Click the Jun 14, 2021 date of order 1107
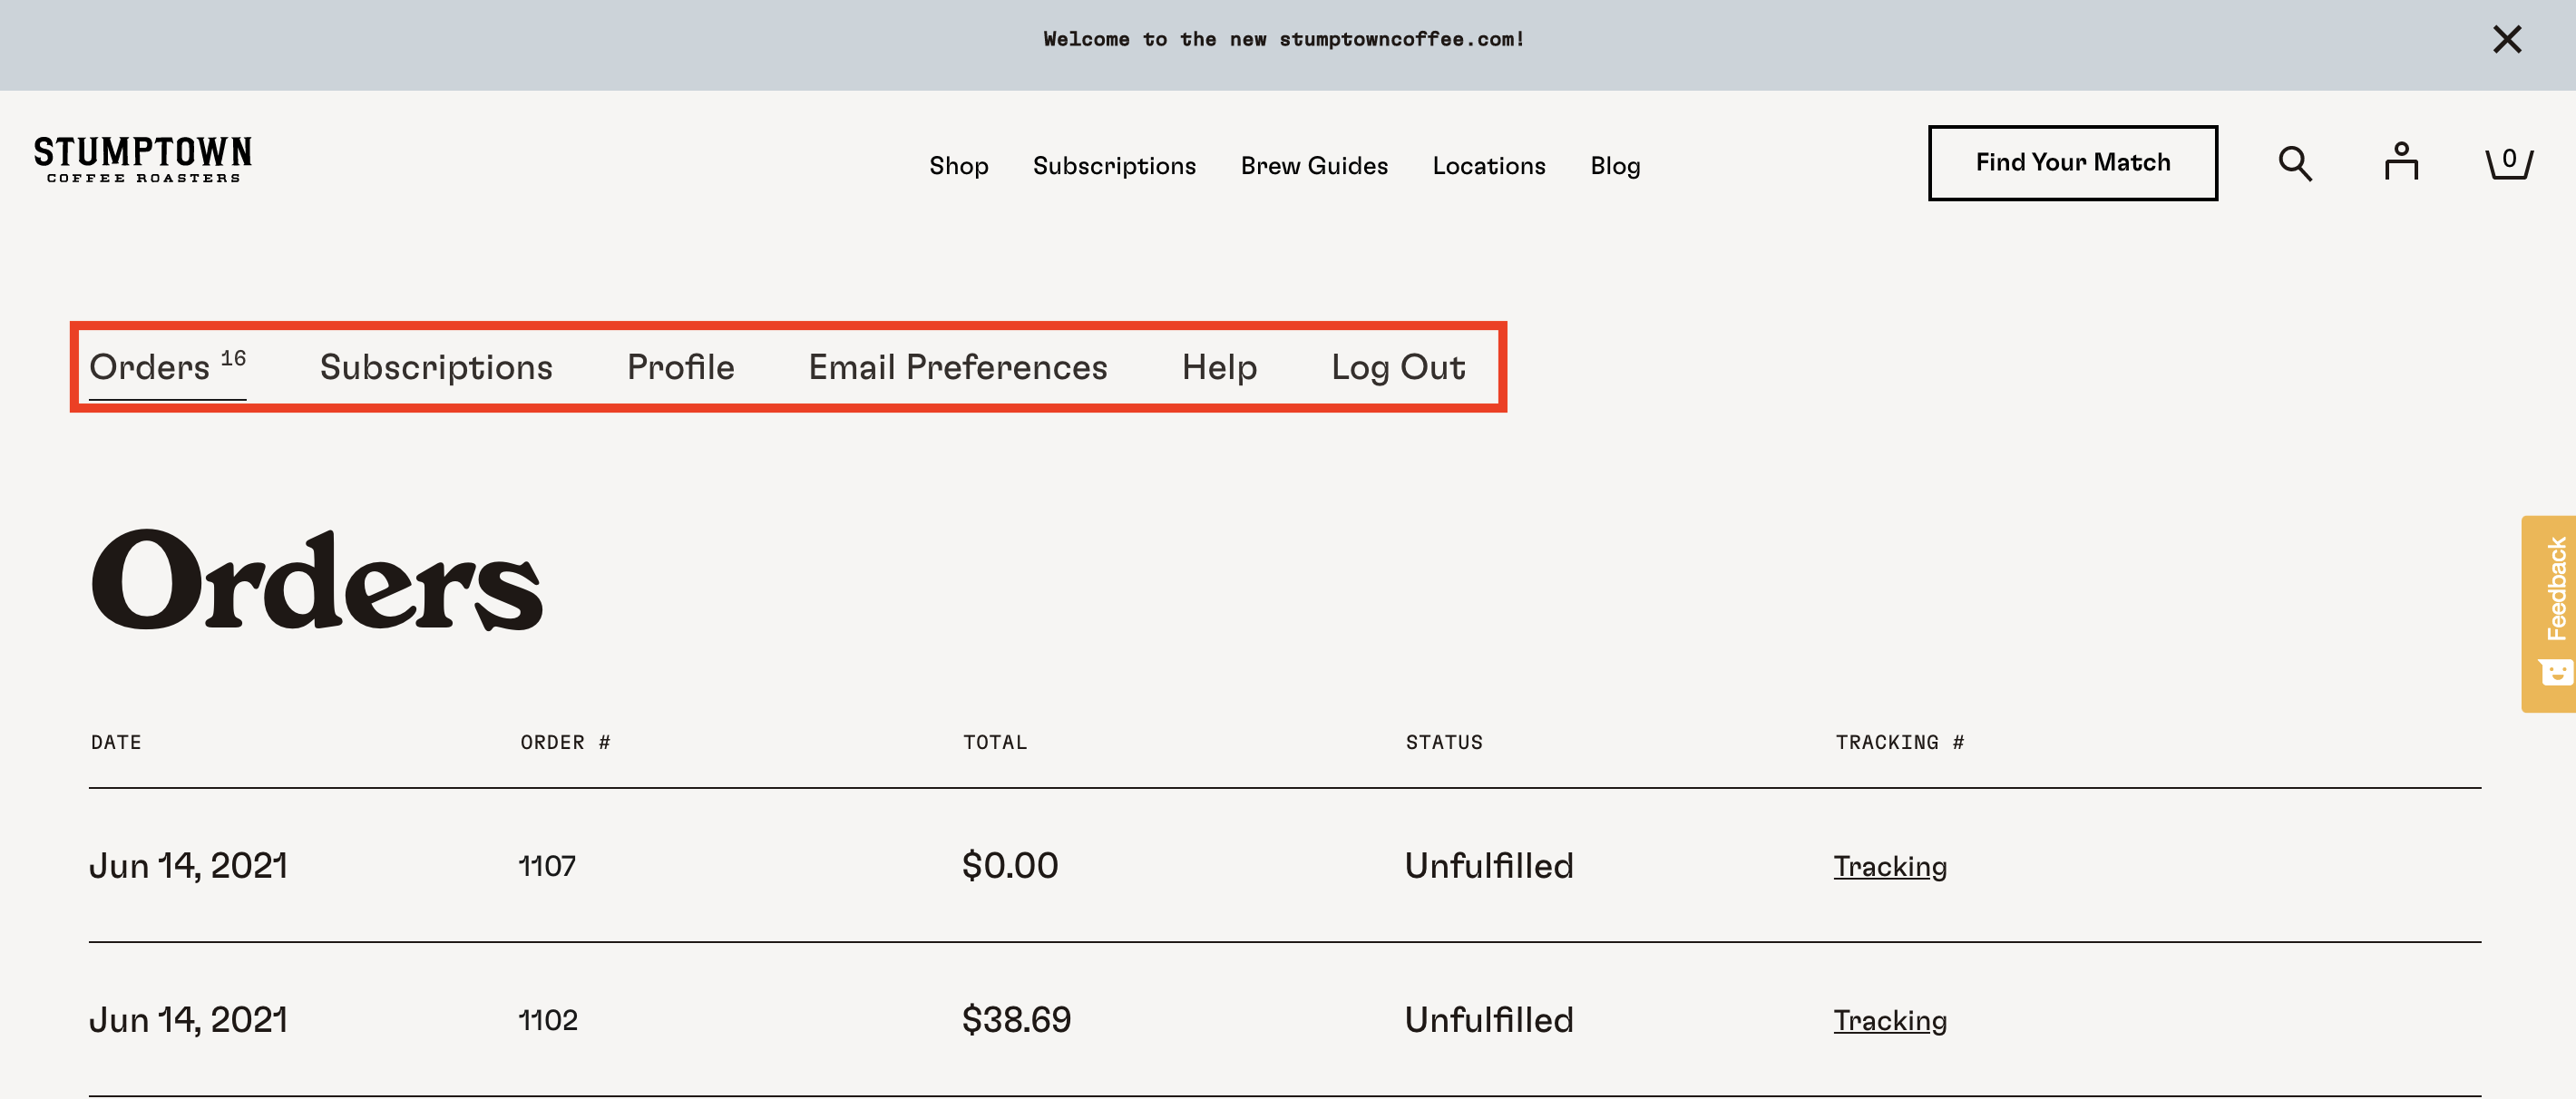 click(x=188, y=866)
